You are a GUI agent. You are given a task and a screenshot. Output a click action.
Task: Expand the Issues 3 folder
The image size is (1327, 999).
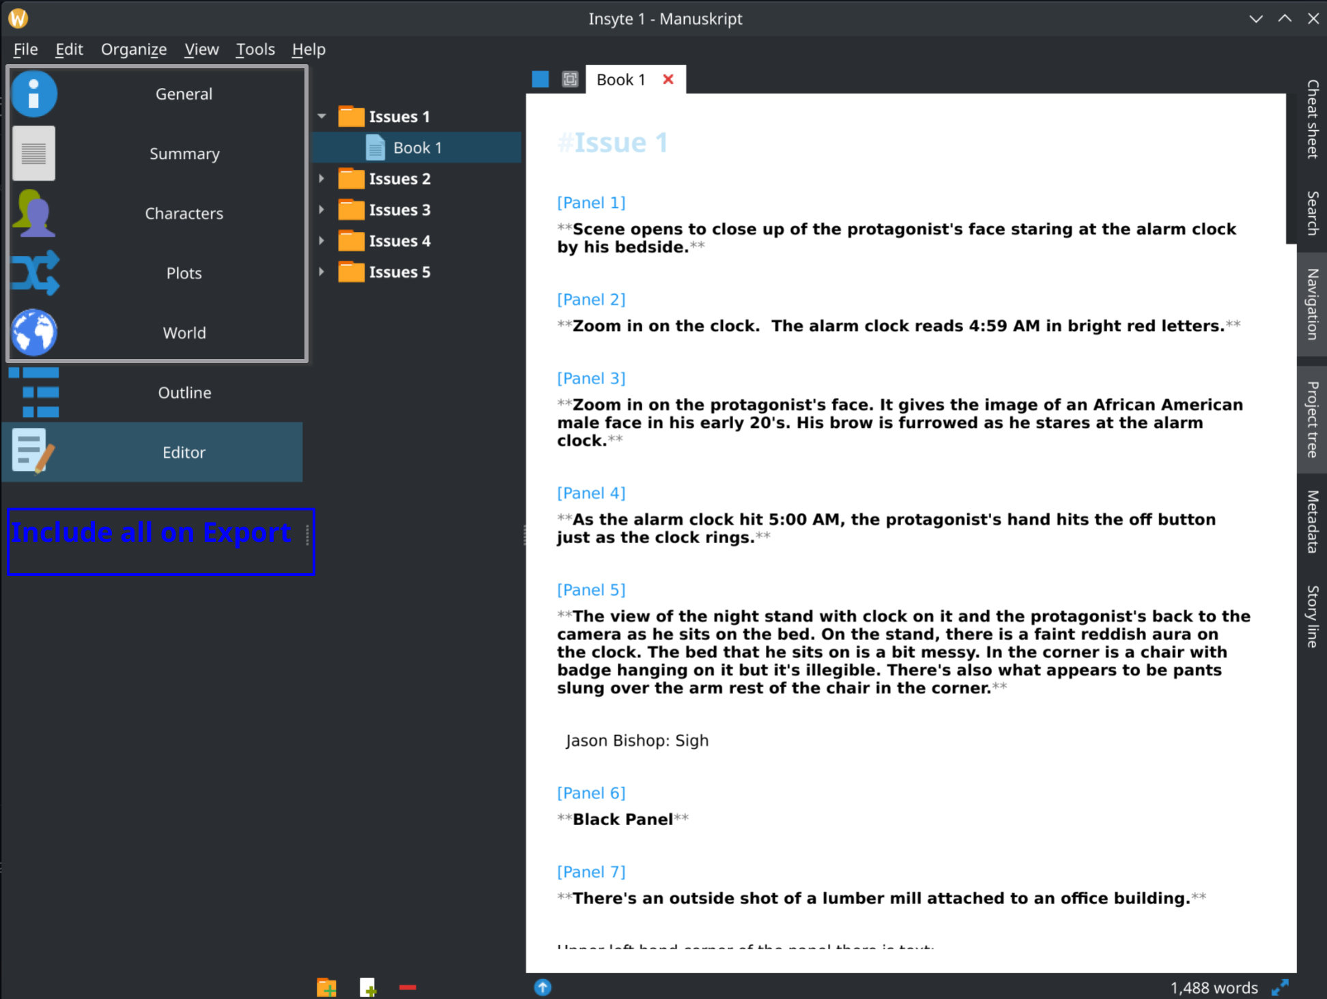322,209
